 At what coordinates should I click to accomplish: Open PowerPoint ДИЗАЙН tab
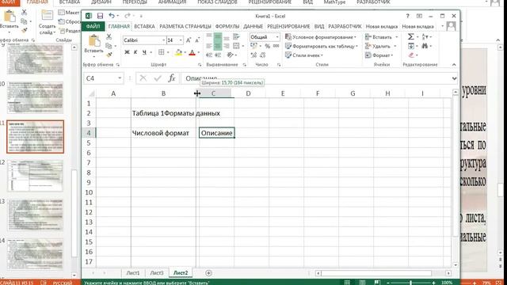(101, 2)
